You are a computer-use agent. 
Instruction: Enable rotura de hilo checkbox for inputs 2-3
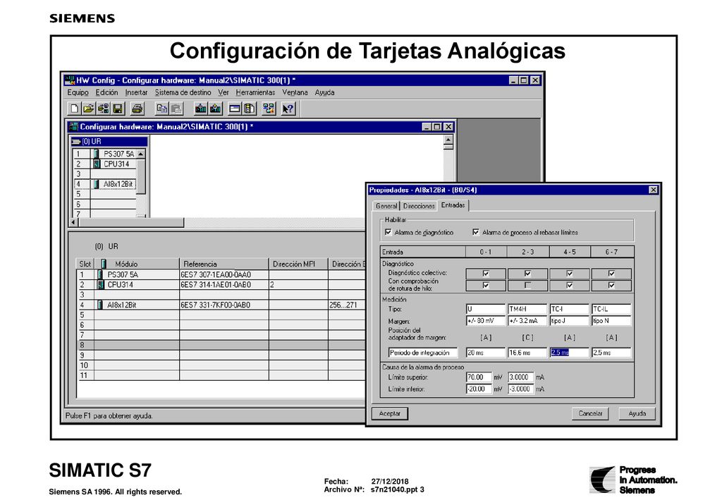pos(527,286)
